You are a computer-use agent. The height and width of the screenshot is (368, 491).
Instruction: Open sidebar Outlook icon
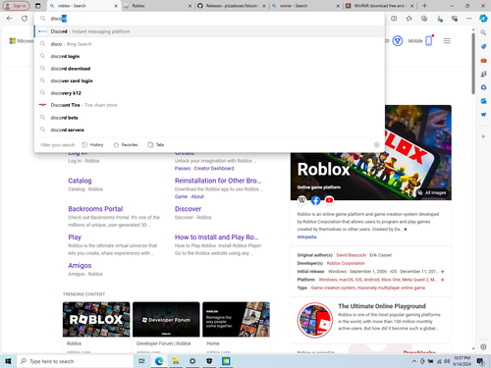point(483,101)
